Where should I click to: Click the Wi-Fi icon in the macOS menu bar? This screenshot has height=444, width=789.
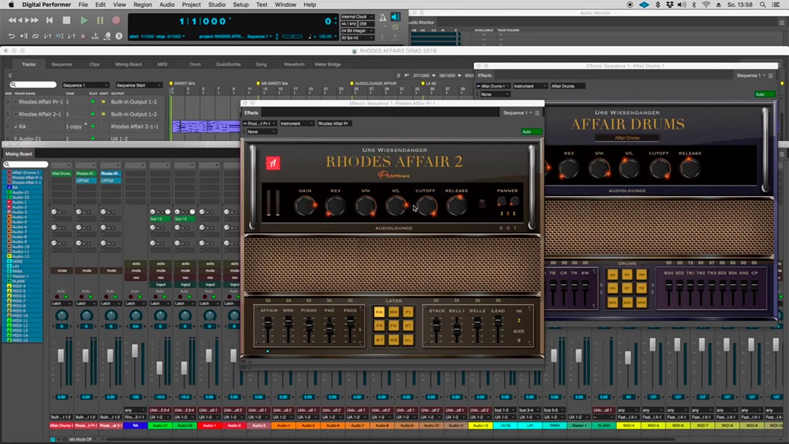(706, 5)
